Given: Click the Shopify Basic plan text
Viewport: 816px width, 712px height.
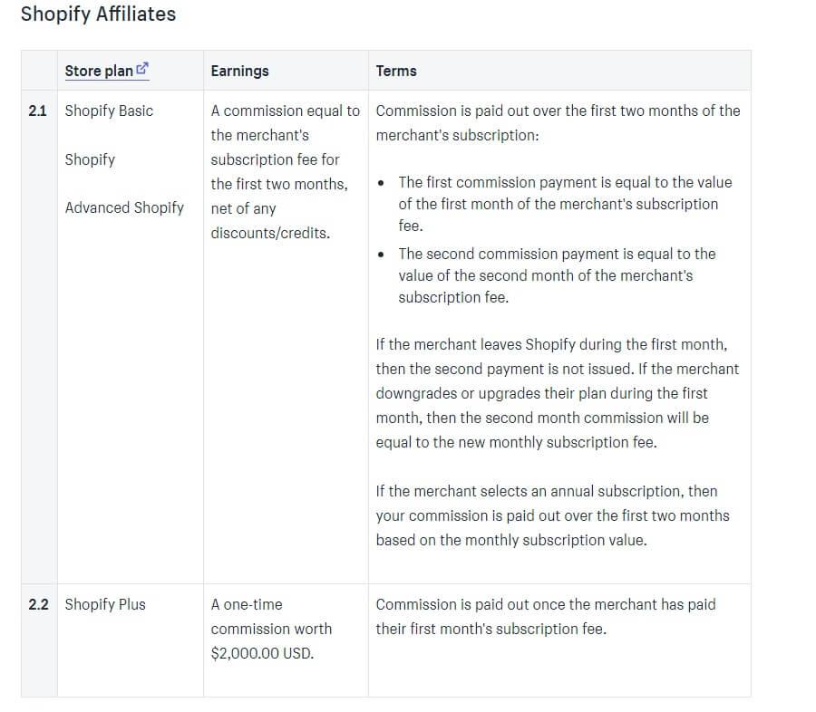Looking at the screenshot, I should pos(109,111).
